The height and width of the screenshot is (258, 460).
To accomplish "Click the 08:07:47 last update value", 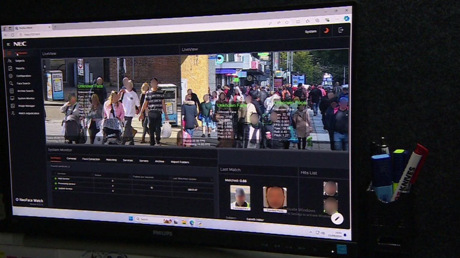I will point(192,190).
